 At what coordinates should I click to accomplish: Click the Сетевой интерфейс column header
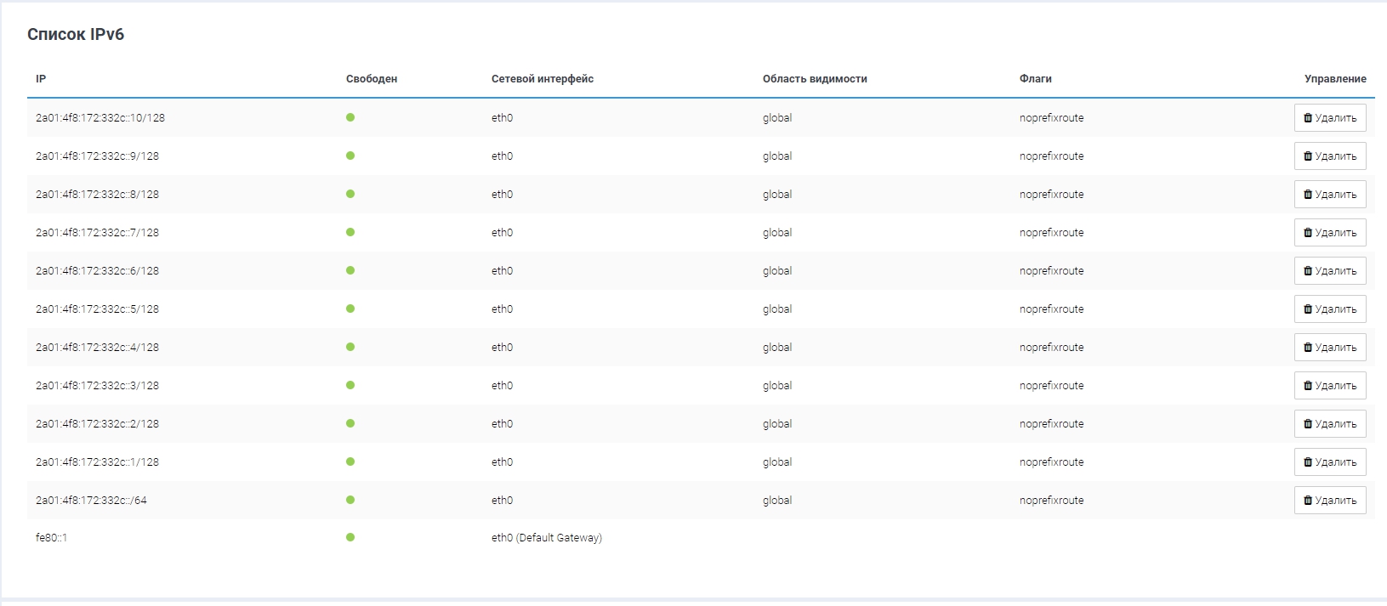(x=542, y=79)
